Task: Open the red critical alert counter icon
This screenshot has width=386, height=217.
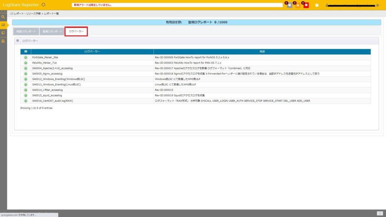Action: point(306,5)
